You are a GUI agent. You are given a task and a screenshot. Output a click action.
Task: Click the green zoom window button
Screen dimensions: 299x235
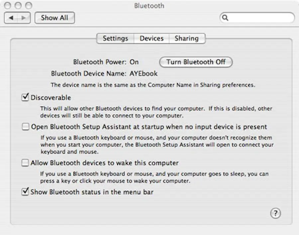29,6
